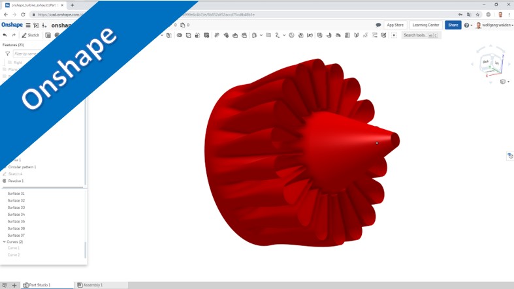Screen dimensions: 514x289
Task: Select Surface 32 in parts list
Action: 16,200
